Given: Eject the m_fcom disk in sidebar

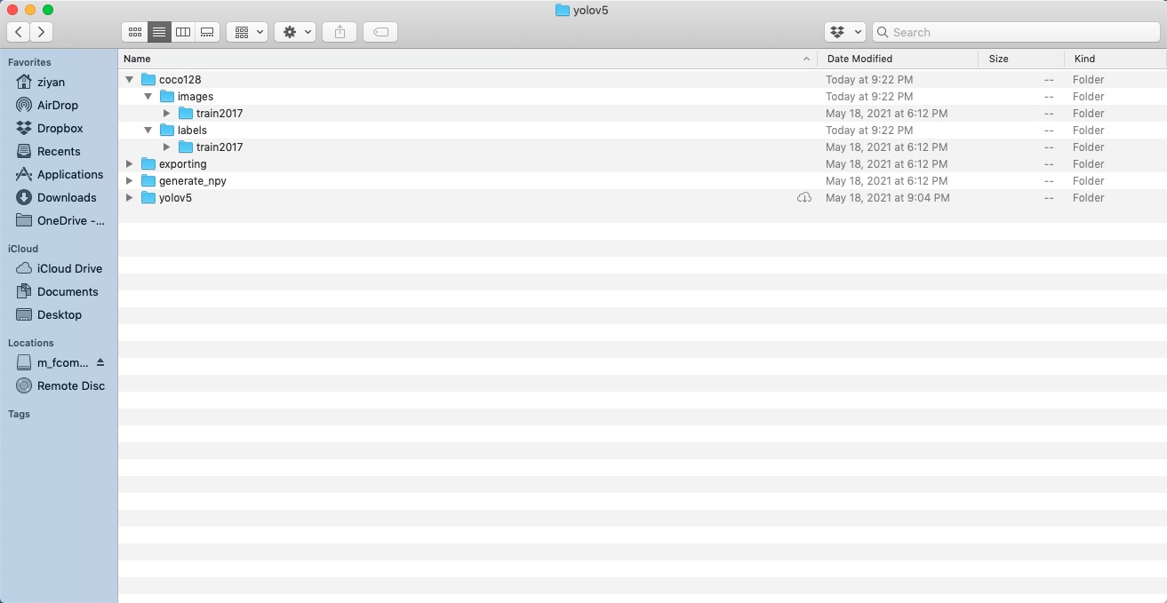Looking at the screenshot, I should pos(100,362).
